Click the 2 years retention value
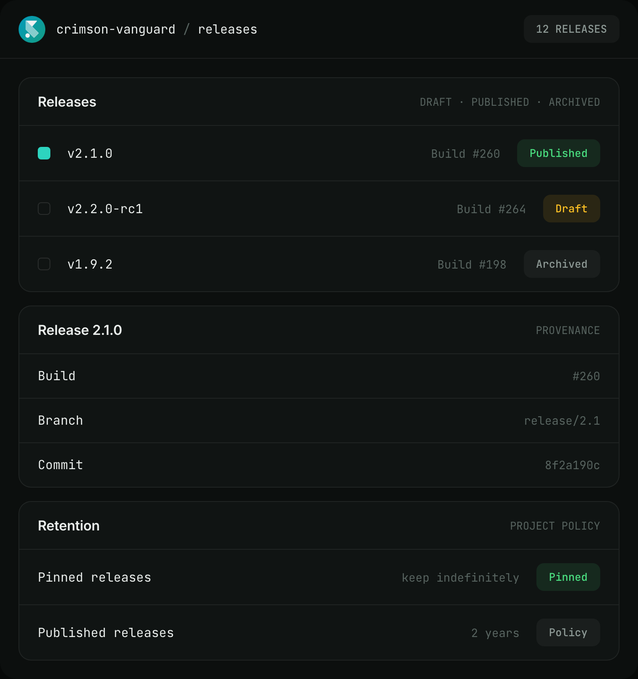The width and height of the screenshot is (638, 679). (x=495, y=633)
